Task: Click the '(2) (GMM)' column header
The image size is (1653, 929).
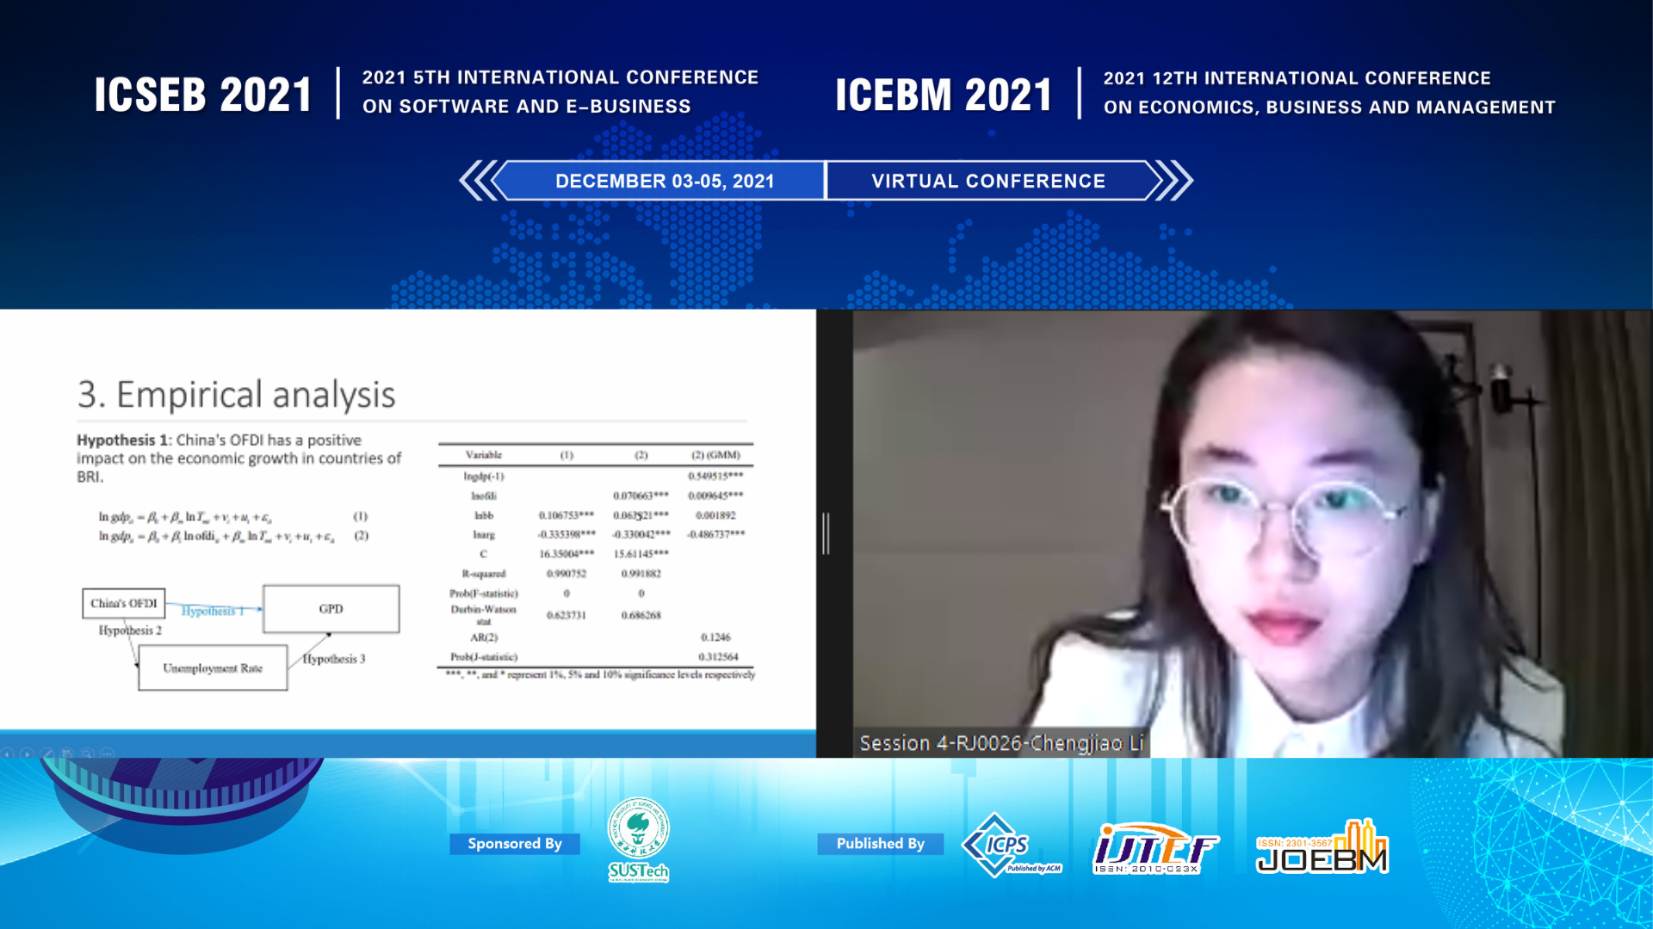Action: 715,455
